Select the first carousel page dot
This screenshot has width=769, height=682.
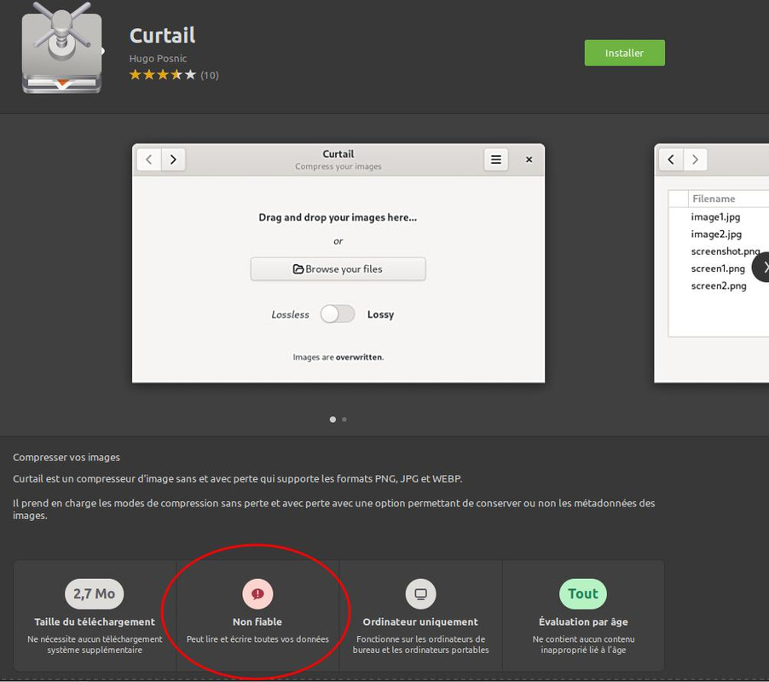click(332, 419)
